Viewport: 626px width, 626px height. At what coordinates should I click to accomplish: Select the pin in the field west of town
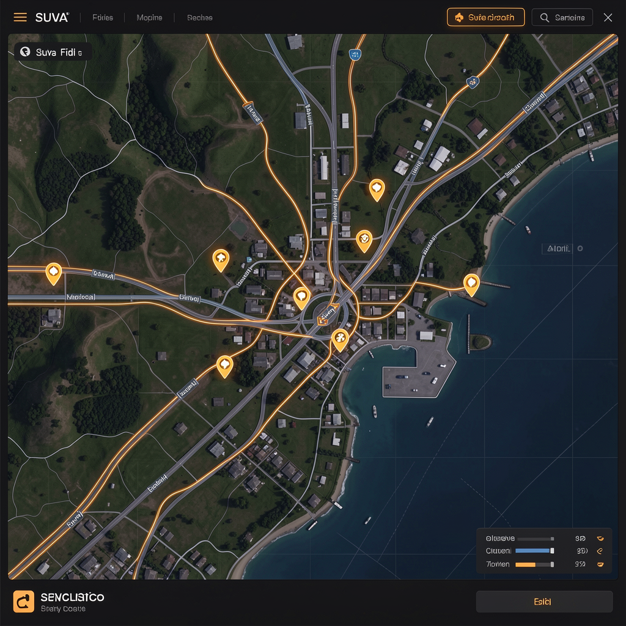220,260
